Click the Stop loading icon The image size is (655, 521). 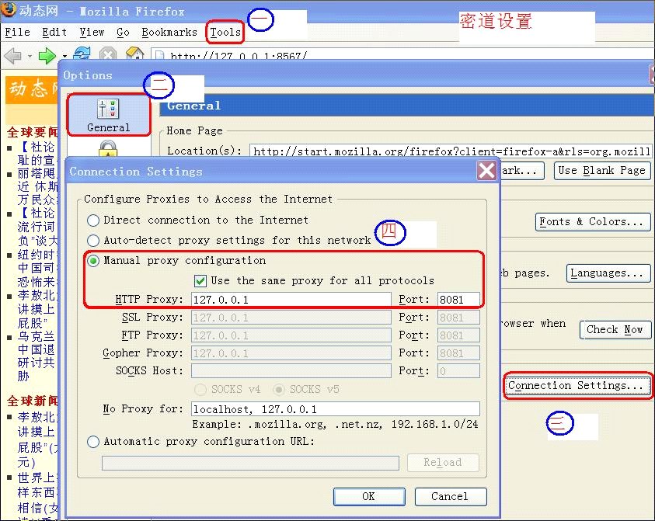coord(108,56)
